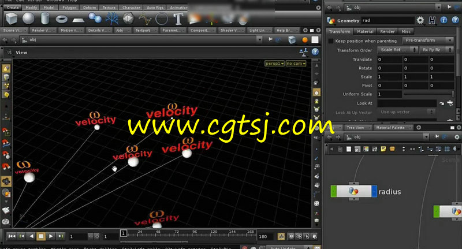Viewport: 462px width, 249px height.
Task: Select the Metaball shelf tool
Action: (95, 18)
